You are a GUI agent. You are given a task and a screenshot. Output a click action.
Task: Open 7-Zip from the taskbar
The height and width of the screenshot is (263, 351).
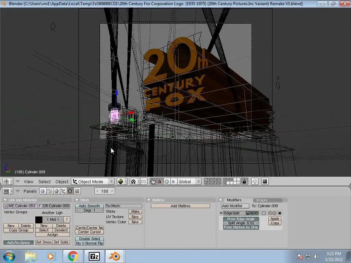pos(94,256)
